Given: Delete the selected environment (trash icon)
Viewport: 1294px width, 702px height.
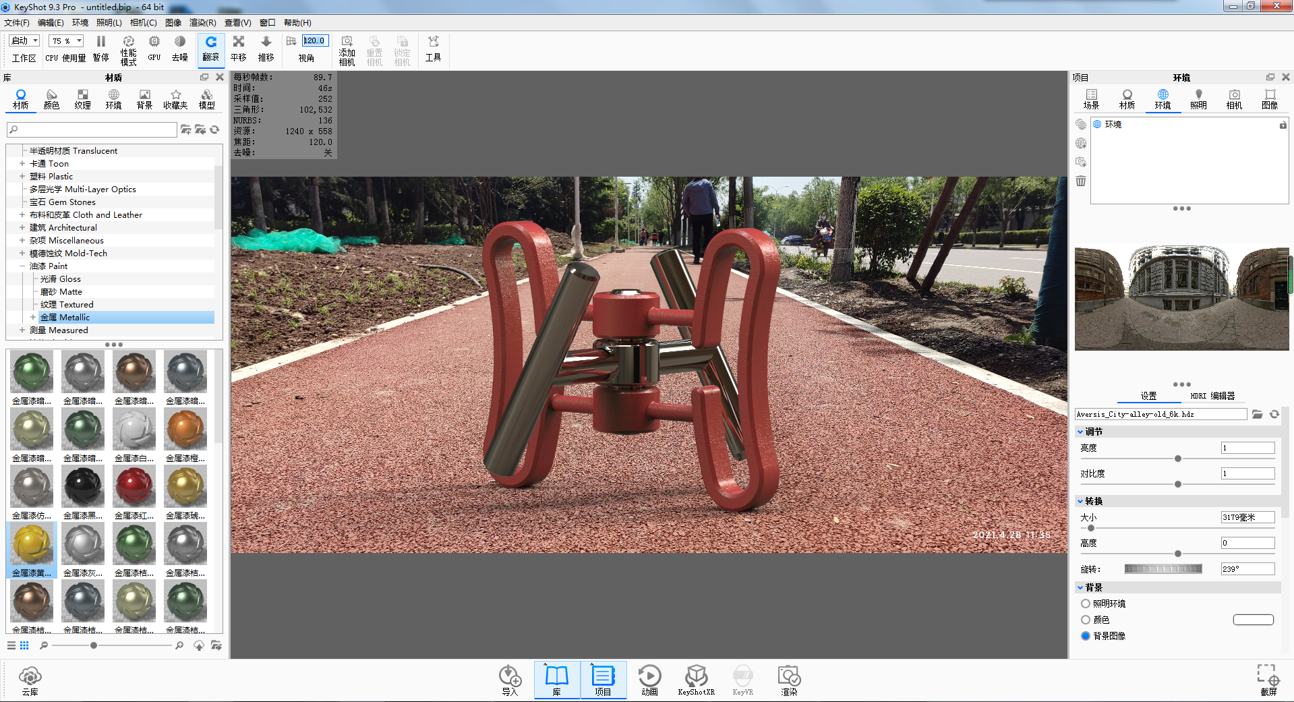Looking at the screenshot, I should pyautogui.click(x=1081, y=181).
